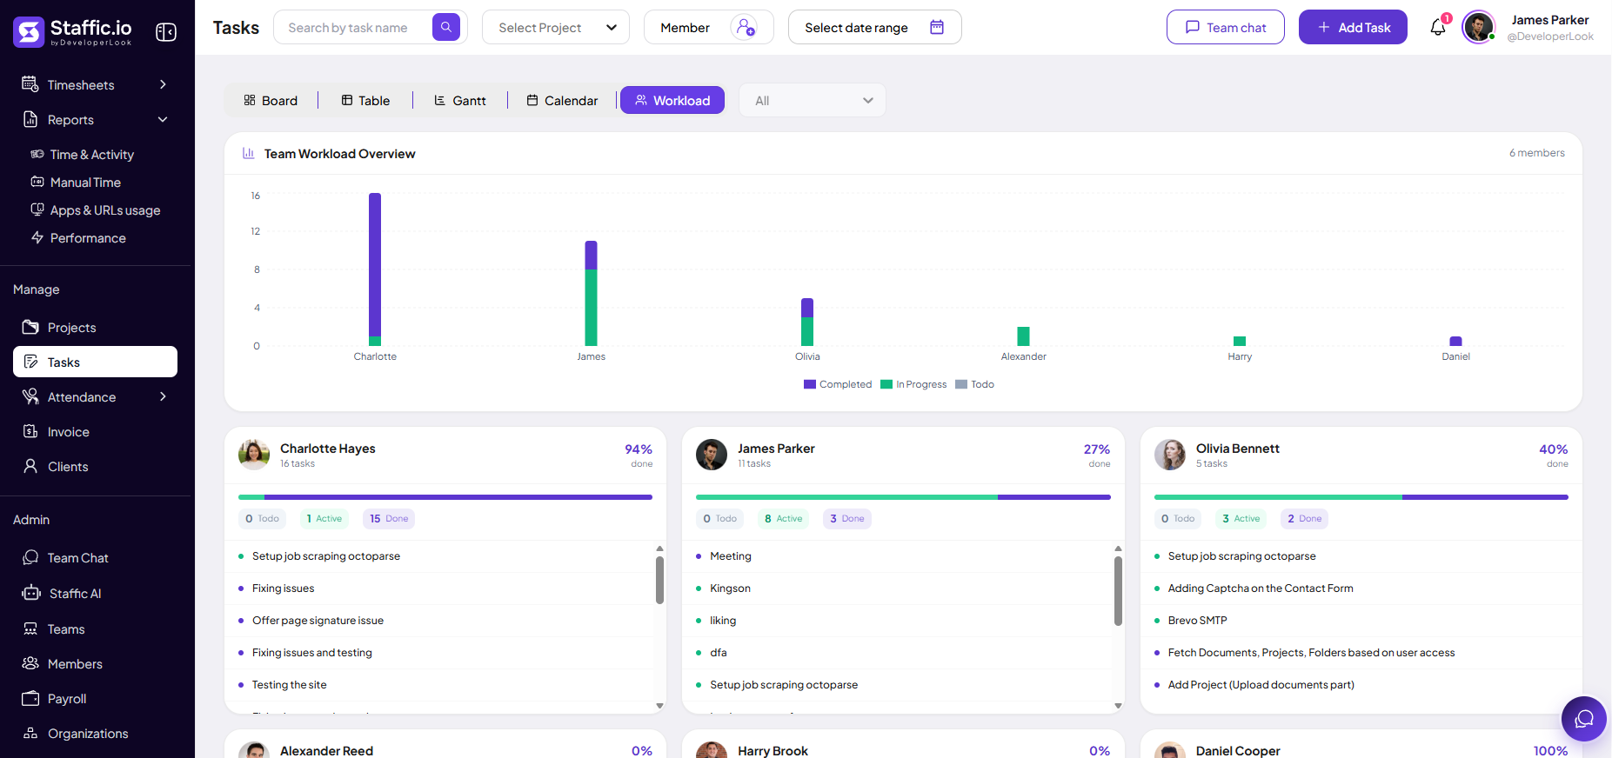Click James Parker's 0 Todo badge

coord(719,518)
